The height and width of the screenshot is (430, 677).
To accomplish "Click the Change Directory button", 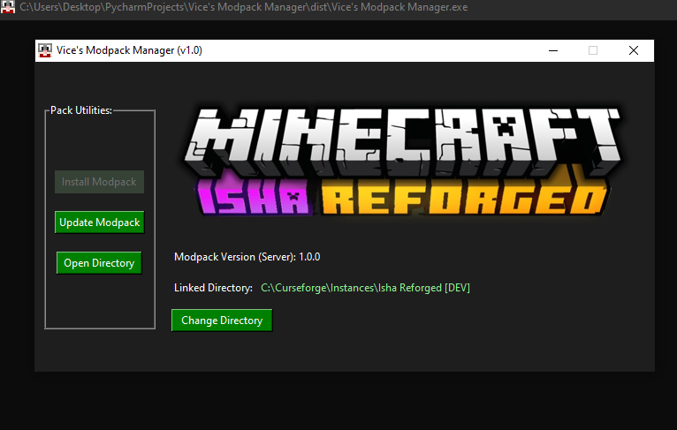I will point(222,320).
